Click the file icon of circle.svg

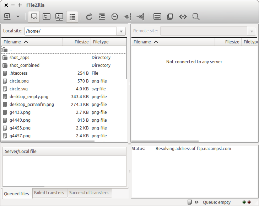pyautogui.click(x=5, y=89)
